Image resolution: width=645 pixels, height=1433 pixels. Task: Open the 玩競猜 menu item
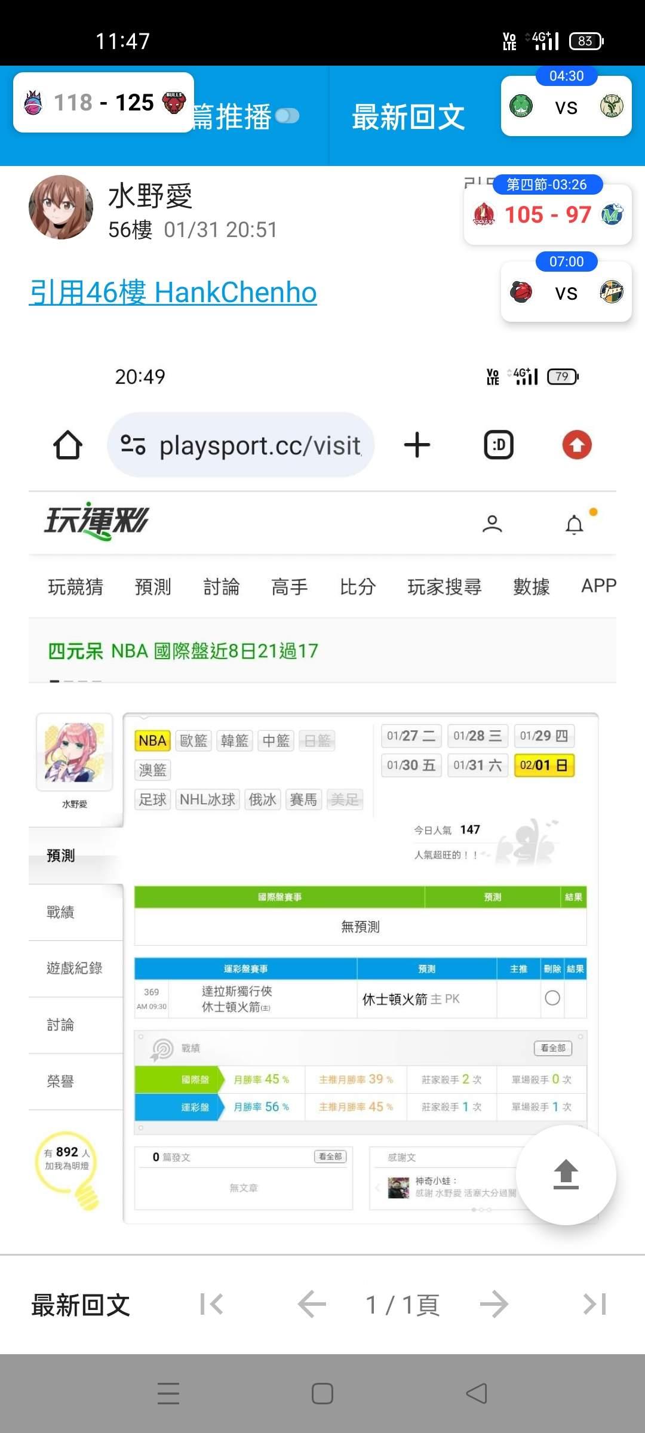click(75, 587)
